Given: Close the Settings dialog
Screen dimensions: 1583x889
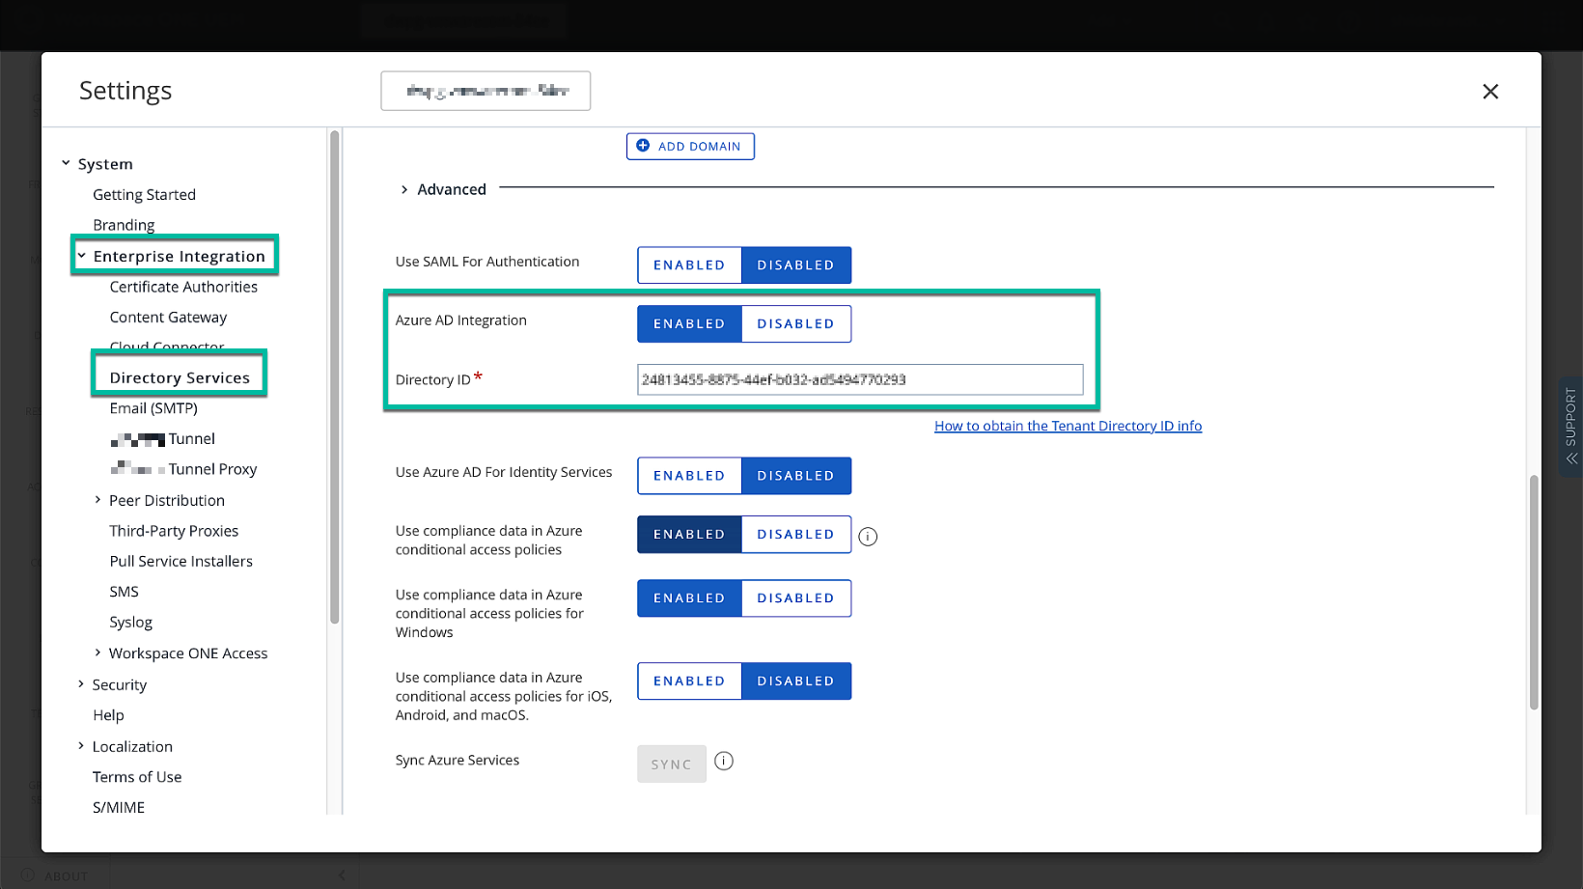Looking at the screenshot, I should [x=1490, y=92].
